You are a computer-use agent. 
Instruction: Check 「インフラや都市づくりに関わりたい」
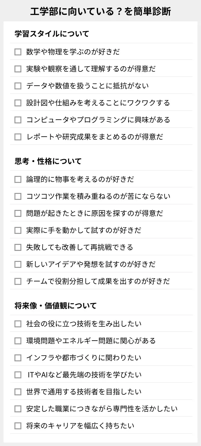pyautogui.click(x=18, y=358)
